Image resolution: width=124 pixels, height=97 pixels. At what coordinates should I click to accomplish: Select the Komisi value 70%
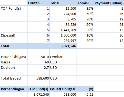click(x=85, y=19)
